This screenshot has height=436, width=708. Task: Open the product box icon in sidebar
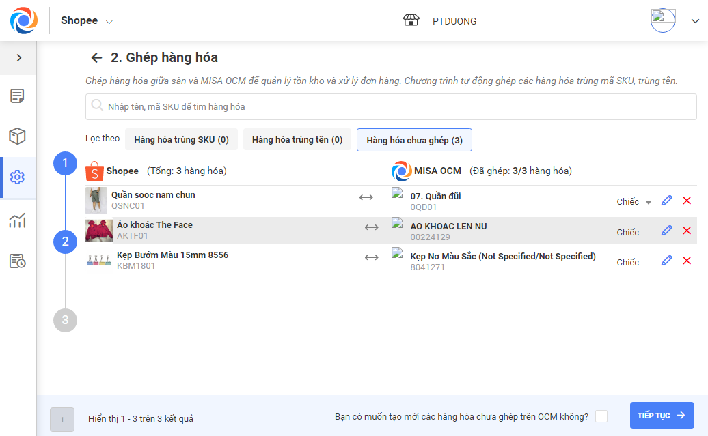pos(18,136)
